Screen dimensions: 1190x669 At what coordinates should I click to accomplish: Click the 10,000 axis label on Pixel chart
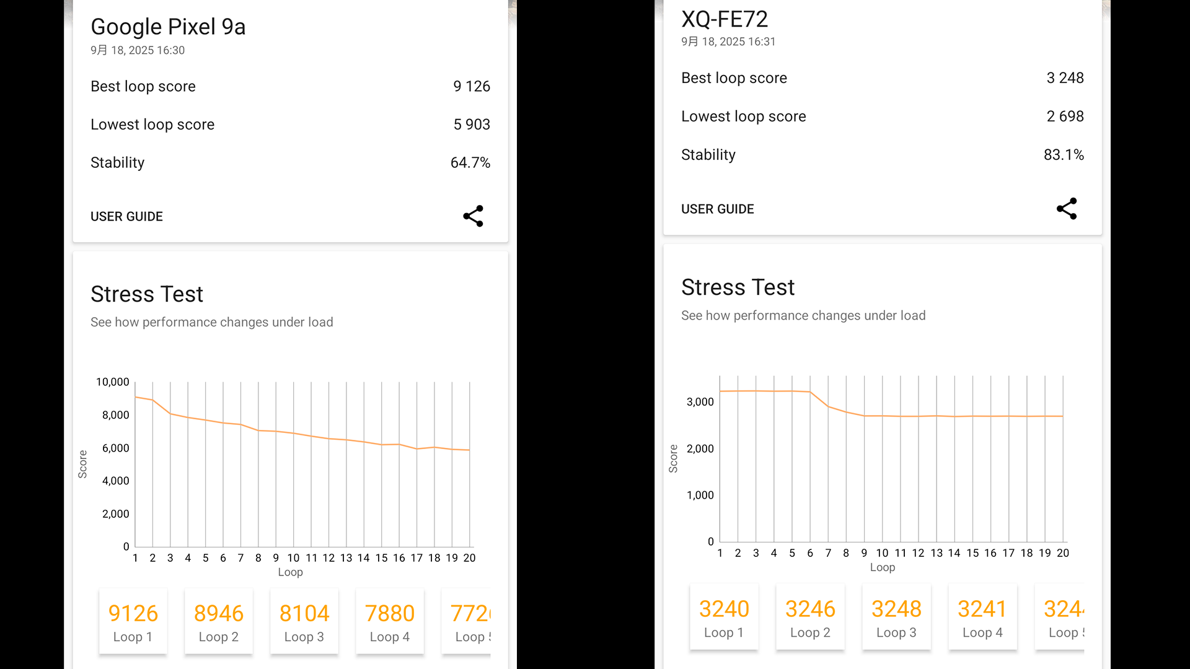coord(112,382)
